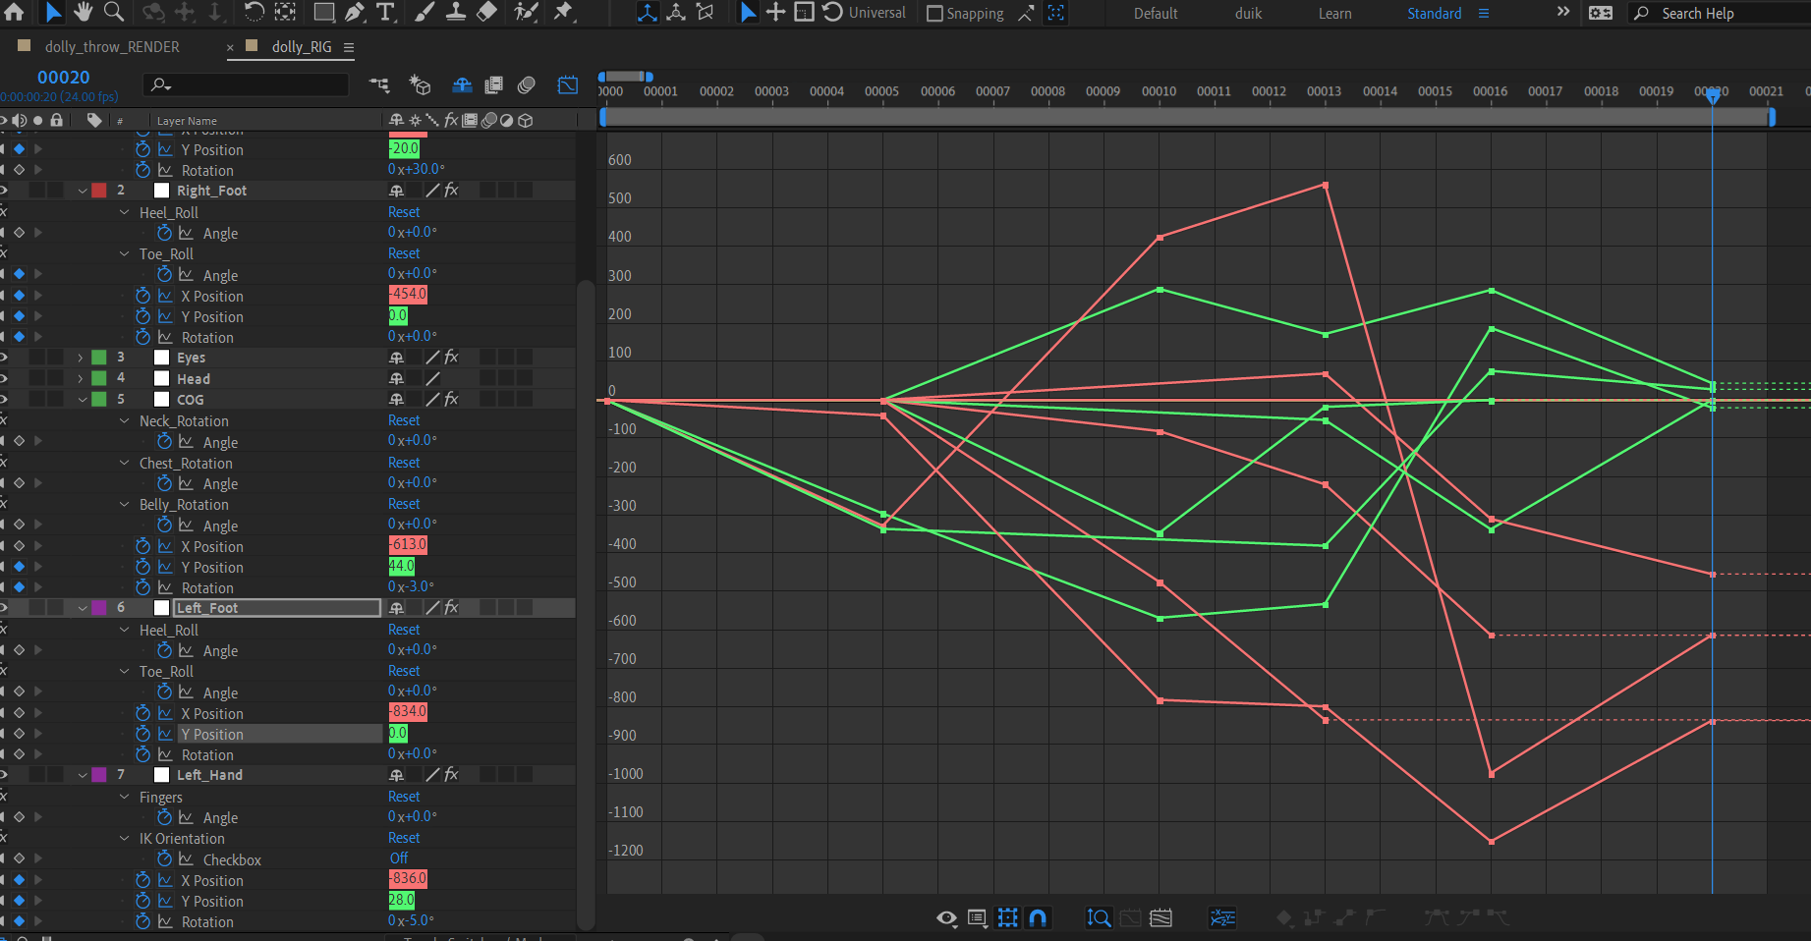Click the Default workspace button
Image resolution: width=1811 pixels, height=941 pixels.
(1155, 13)
